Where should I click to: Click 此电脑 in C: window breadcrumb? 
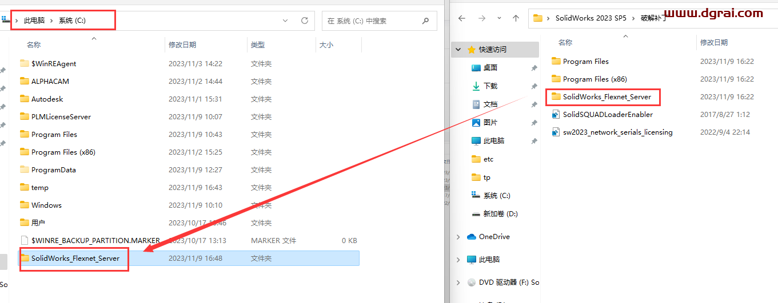coord(34,20)
